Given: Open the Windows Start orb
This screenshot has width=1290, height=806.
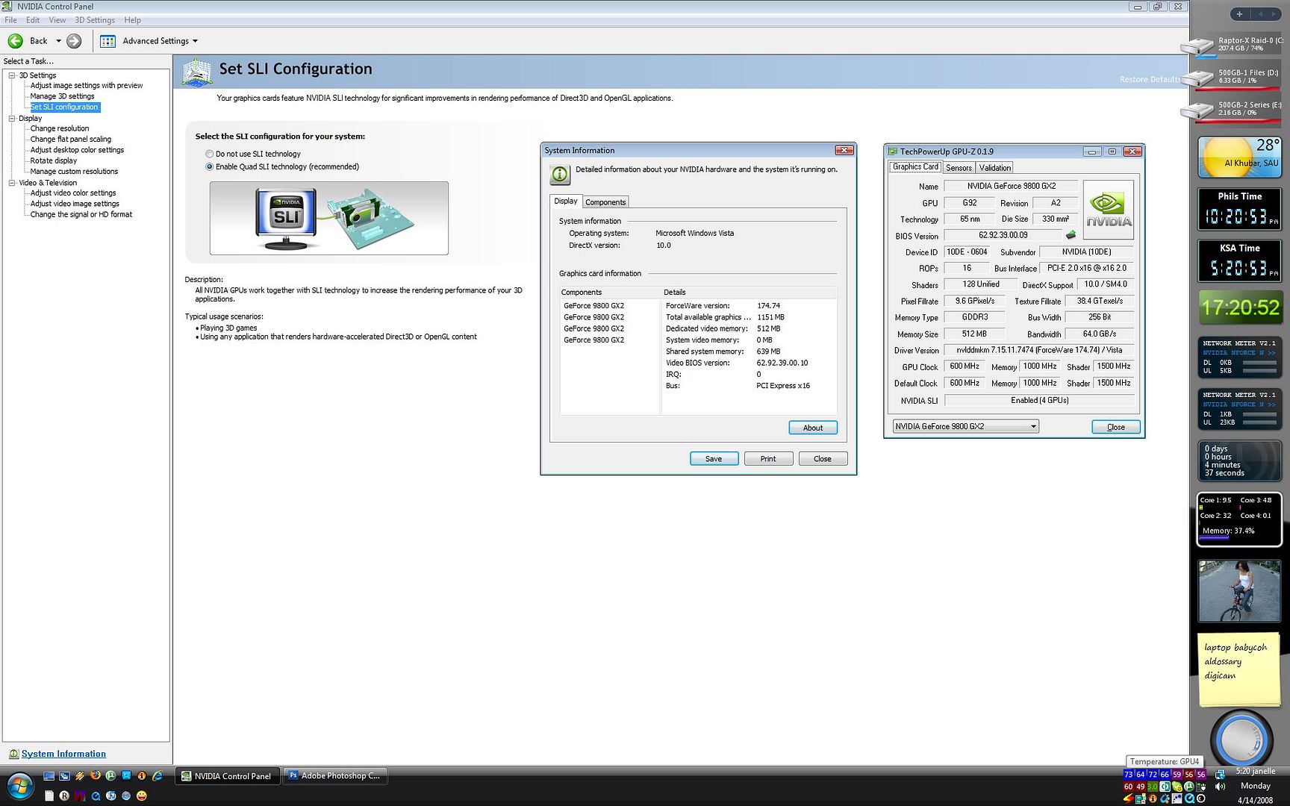Looking at the screenshot, I should click(19, 785).
